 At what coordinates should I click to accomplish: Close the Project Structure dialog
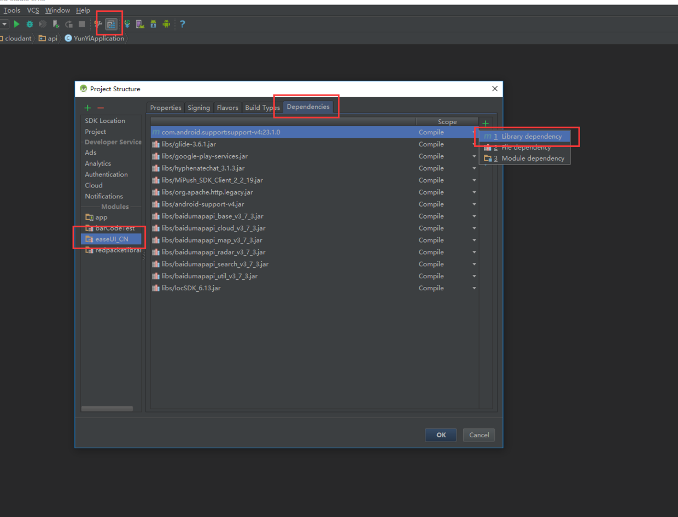[495, 89]
